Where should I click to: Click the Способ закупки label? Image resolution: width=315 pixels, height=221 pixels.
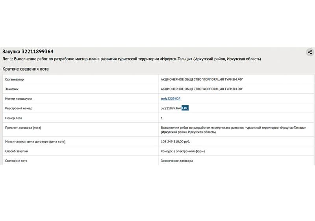(x=16, y=151)
